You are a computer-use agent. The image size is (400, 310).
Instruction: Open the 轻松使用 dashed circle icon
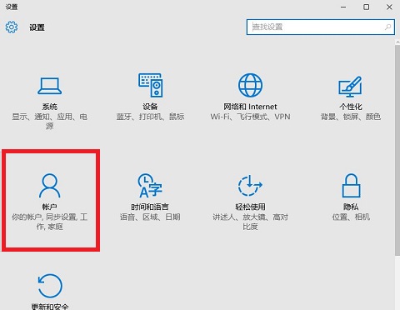[x=250, y=185]
